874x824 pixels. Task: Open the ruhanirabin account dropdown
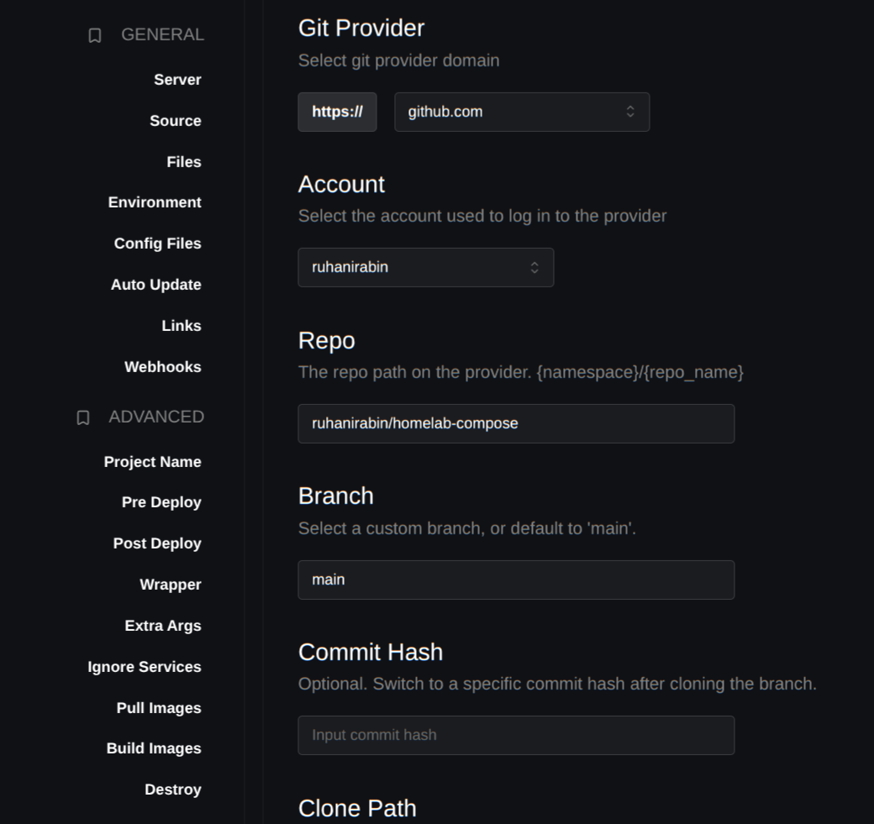(x=426, y=267)
